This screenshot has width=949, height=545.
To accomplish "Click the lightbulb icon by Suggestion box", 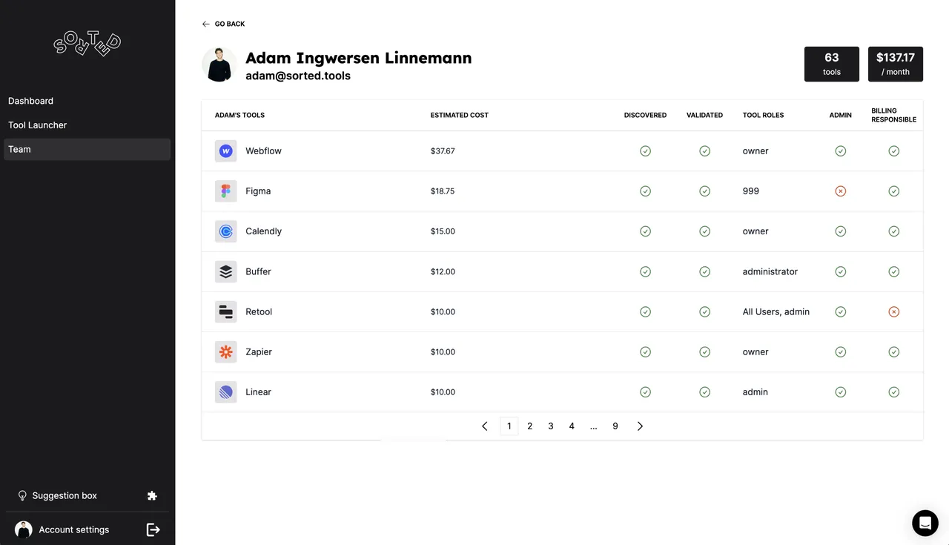I will tap(22, 495).
